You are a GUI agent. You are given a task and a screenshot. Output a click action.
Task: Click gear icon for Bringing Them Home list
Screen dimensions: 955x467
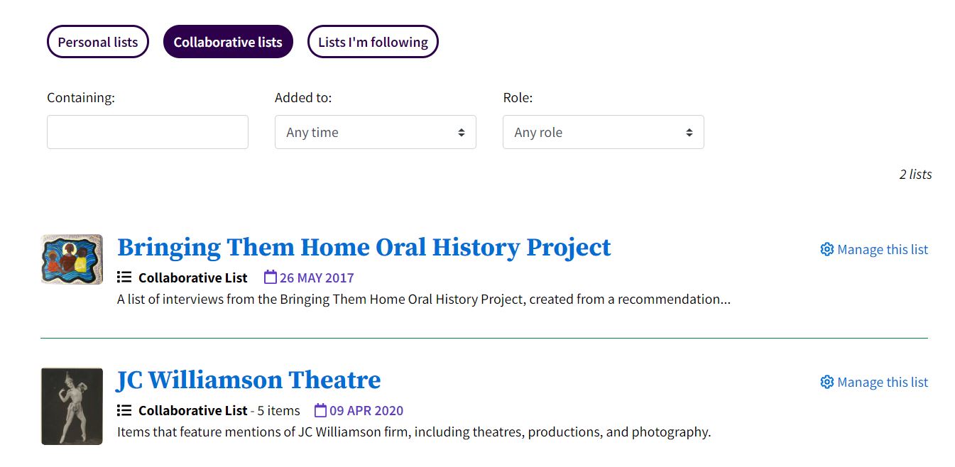[x=826, y=249]
